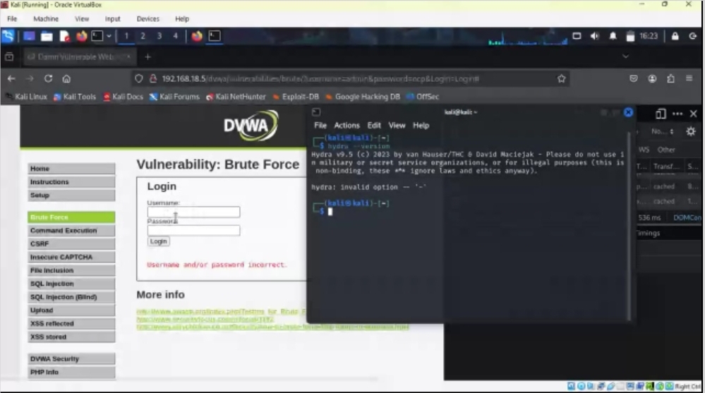Go to the Firefox home page
This screenshot has width=705, height=393.
point(66,79)
